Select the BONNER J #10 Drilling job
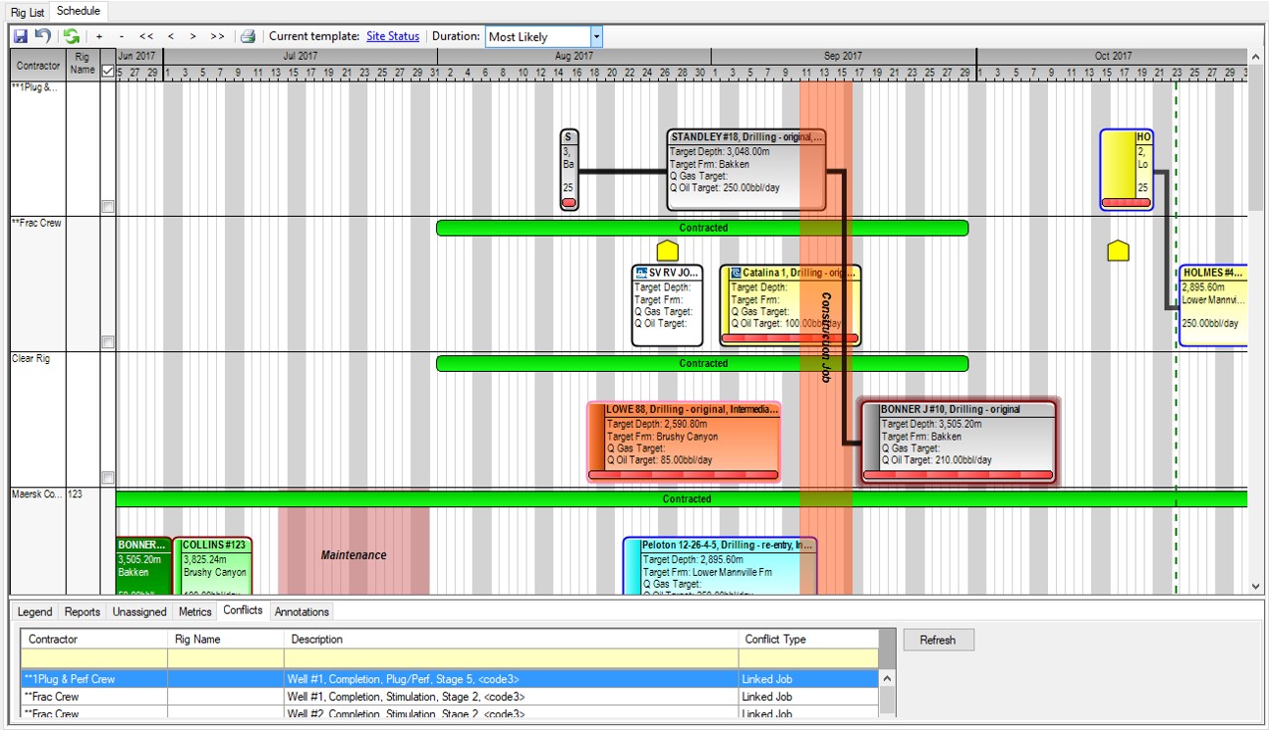This screenshot has width=1269, height=730. coord(958,443)
